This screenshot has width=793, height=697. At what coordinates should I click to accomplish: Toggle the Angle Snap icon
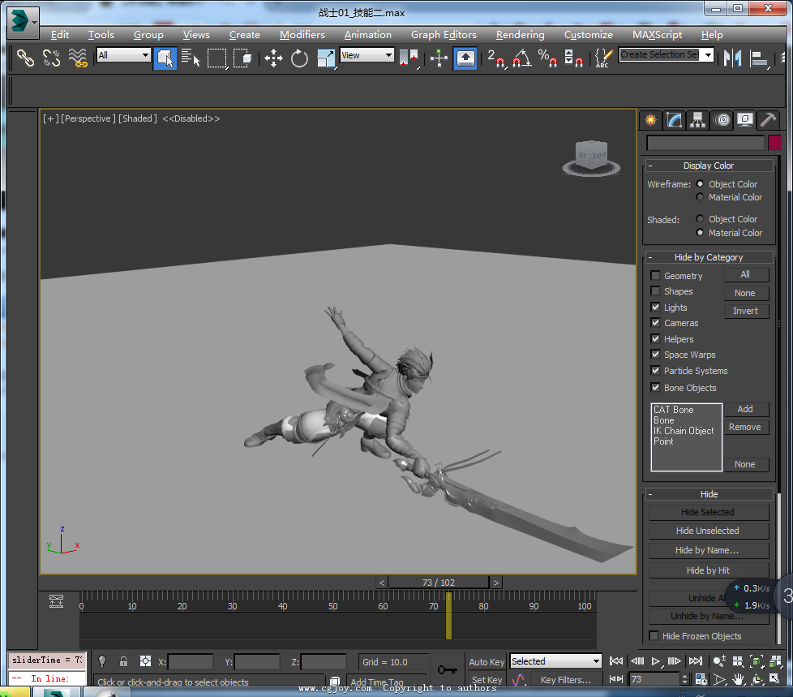pyautogui.click(x=522, y=58)
